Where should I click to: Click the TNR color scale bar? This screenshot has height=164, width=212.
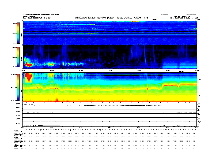point(18,87)
